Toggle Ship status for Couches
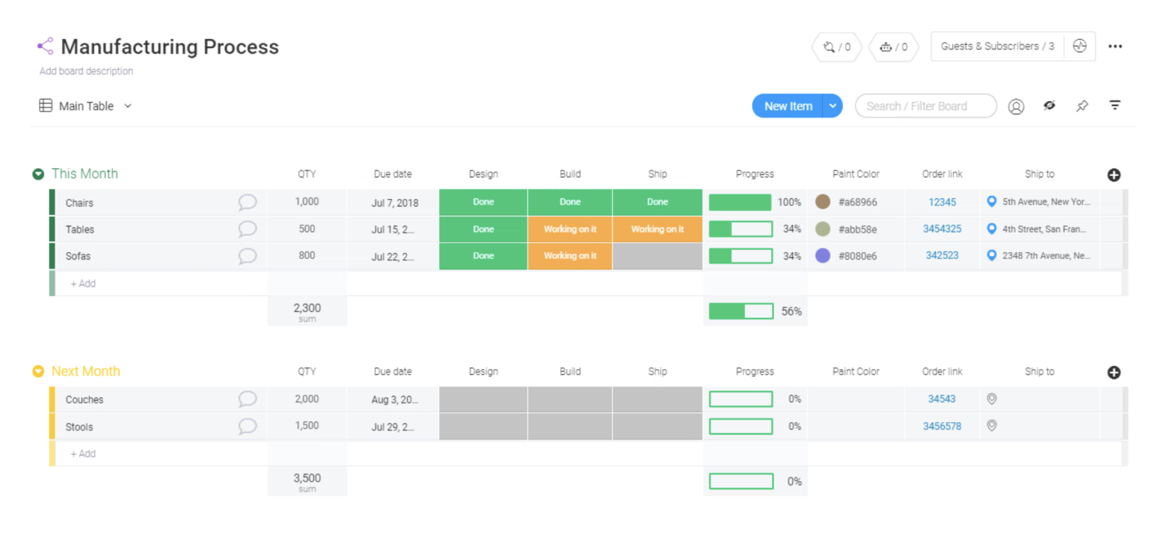This screenshot has height=538, width=1149. point(657,399)
